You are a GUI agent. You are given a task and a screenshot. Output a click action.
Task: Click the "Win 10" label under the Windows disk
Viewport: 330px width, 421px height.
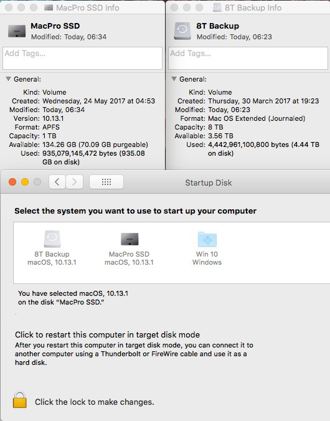tap(207, 254)
